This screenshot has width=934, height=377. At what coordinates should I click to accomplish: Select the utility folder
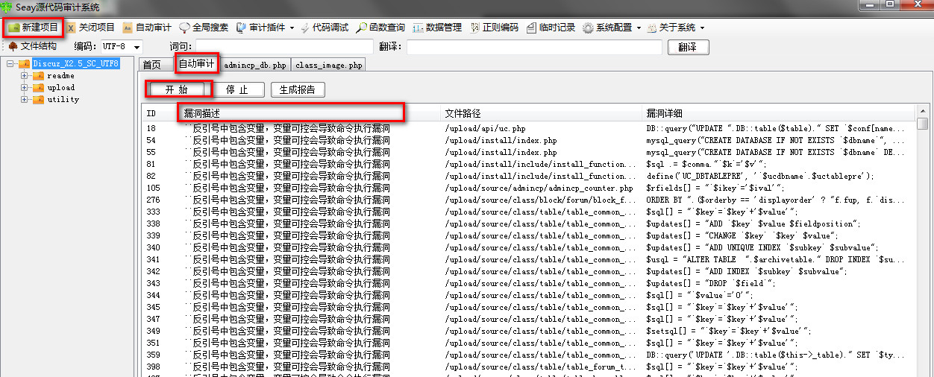click(63, 99)
